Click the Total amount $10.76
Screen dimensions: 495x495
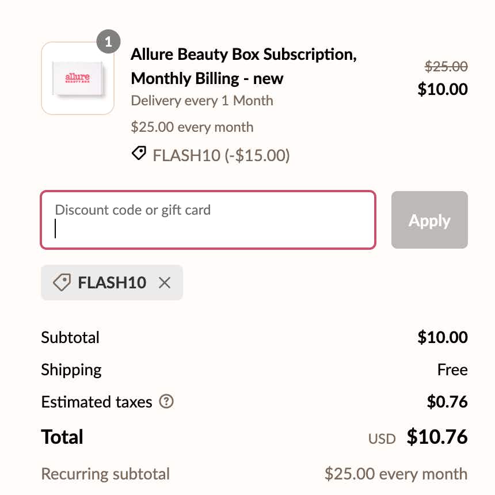tap(437, 437)
